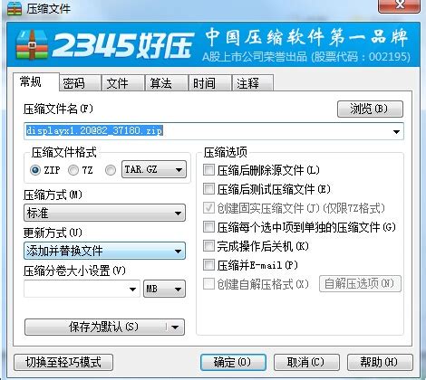Click the 2345好压 logo icon in banner

[x=32, y=44]
